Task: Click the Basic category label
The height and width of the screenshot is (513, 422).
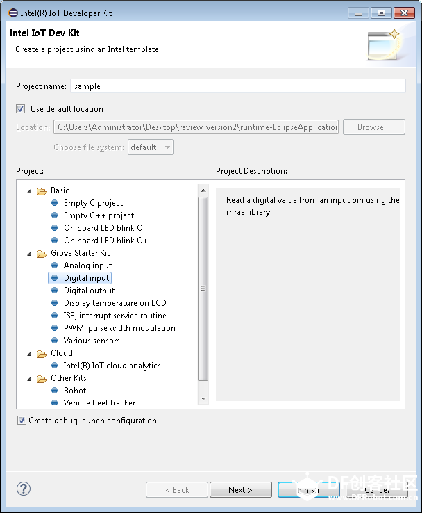Action: 60,190
